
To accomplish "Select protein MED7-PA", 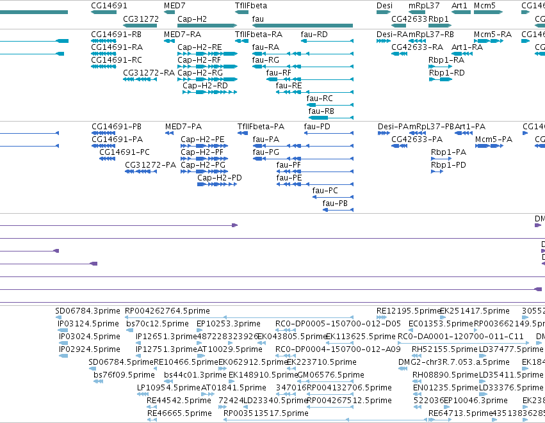I will coord(169,133).
